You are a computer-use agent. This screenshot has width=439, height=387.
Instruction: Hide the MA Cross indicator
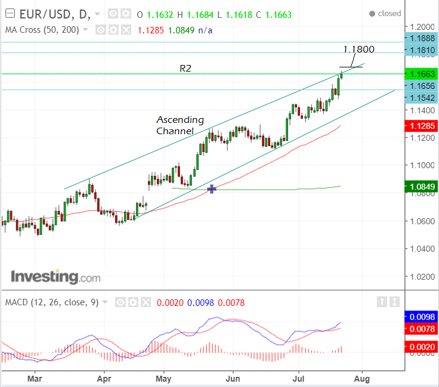[x=101, y=30]
